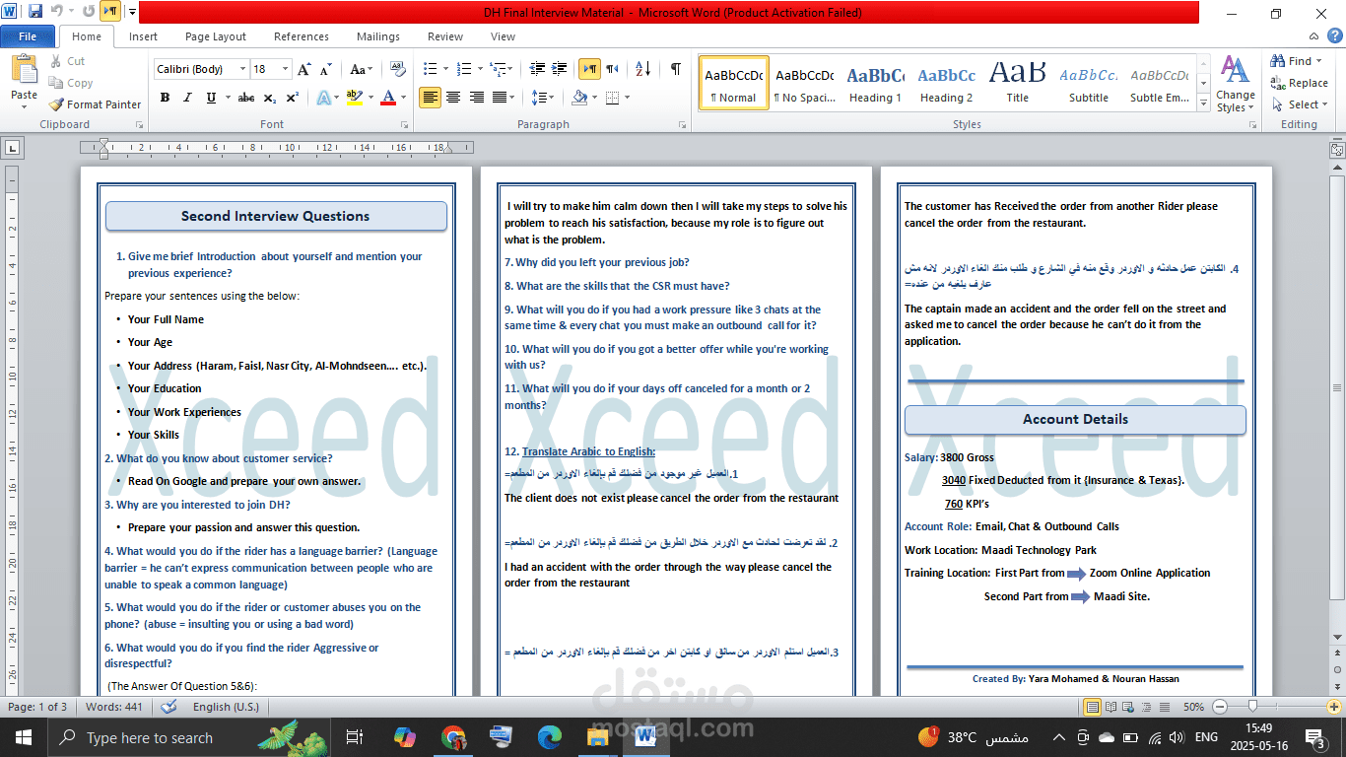Increase the paragraph indent
This screenshot has width=1346, height=757.
560,69
